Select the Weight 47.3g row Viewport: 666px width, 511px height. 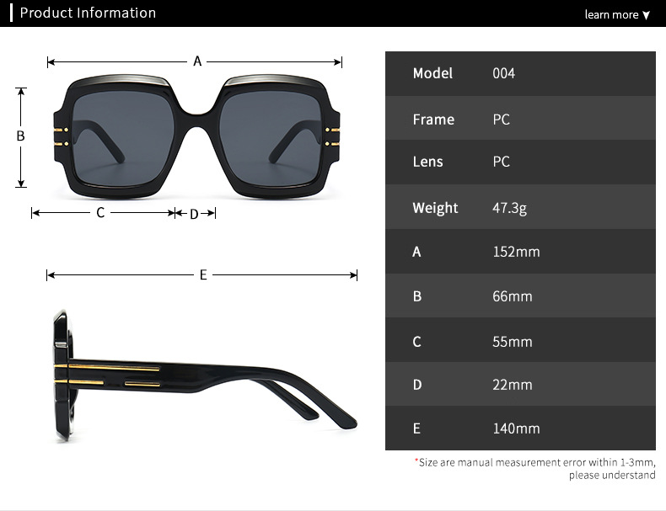(520, 207)
